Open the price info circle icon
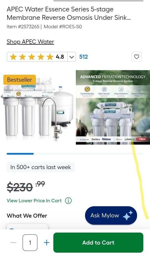The width and height of the screenshot is (150, 256). click(68, 201)
